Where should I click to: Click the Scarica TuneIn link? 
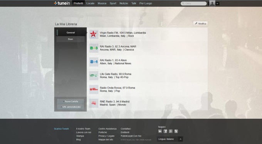pos(62,129)
